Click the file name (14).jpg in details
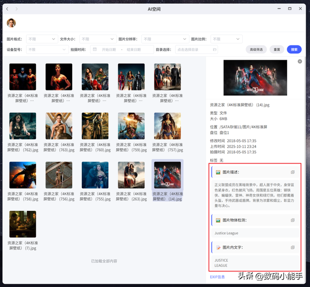This screenshot has width=310, height=287. [240, 105]
